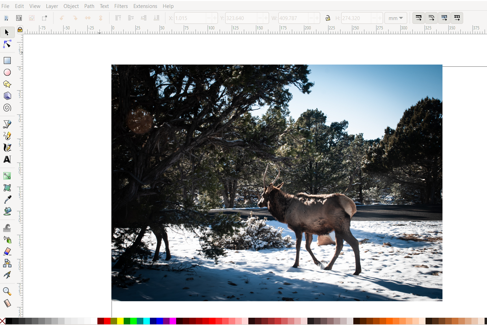Flip selection horizontally
The height and width of the screenshot is (325, 487).
click(x=88, y=18)
